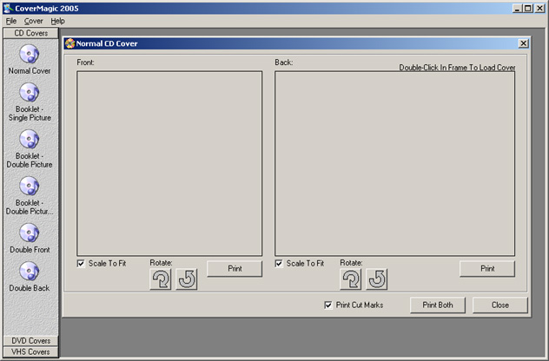The width and height of the screenshot is (549, 361).
Task: Click inside the Back cover frame
Action: coord(395,164)
